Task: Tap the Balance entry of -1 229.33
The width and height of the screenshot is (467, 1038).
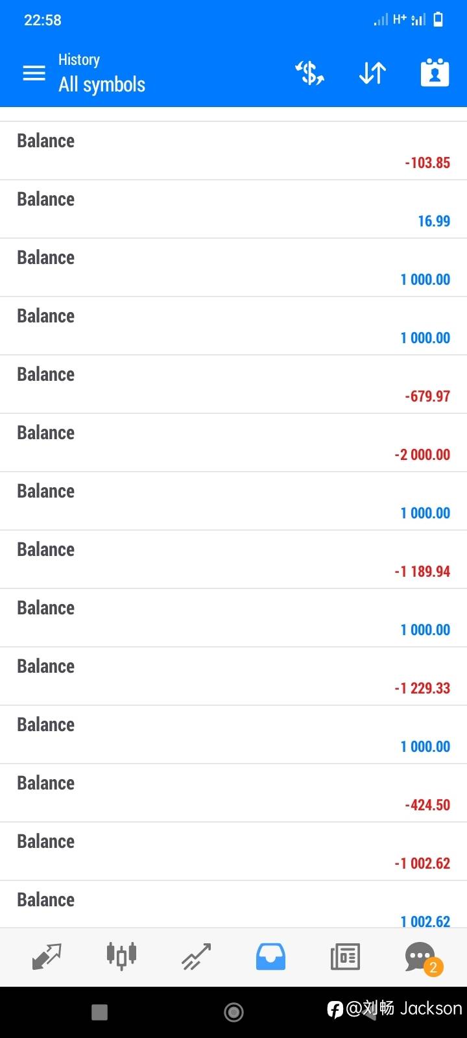Action: click(x=233, y=677)
